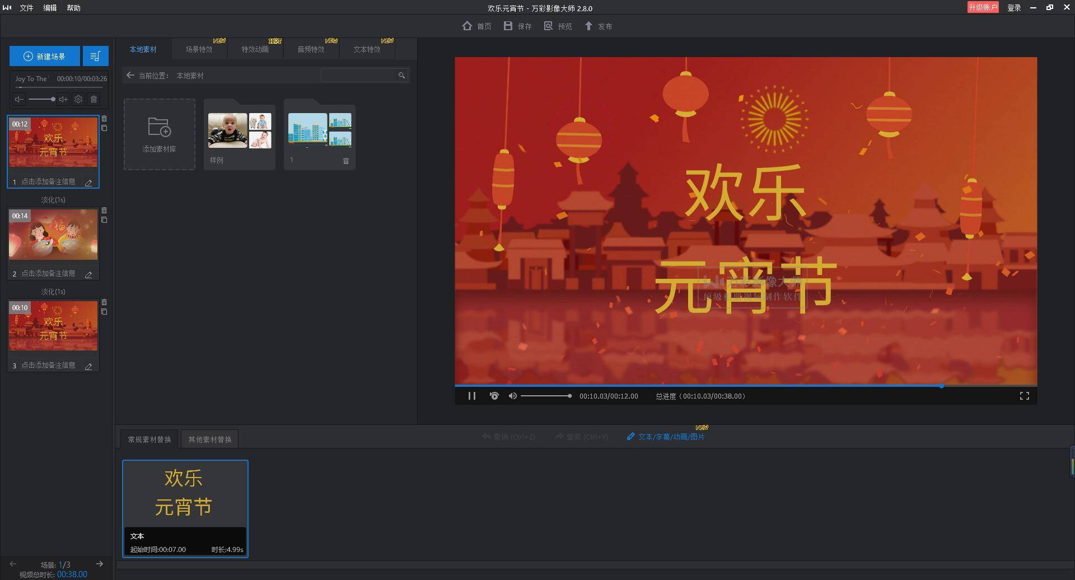
Task: Click 登录 to sign in
Action: point(1013,8)
